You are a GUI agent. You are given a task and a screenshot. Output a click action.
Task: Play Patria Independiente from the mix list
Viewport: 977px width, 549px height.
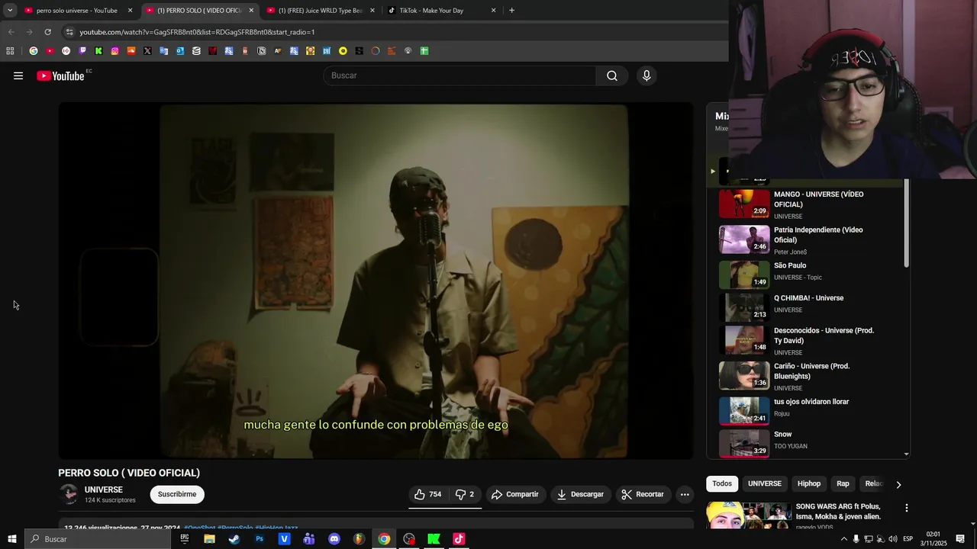(x=810, y=240)
